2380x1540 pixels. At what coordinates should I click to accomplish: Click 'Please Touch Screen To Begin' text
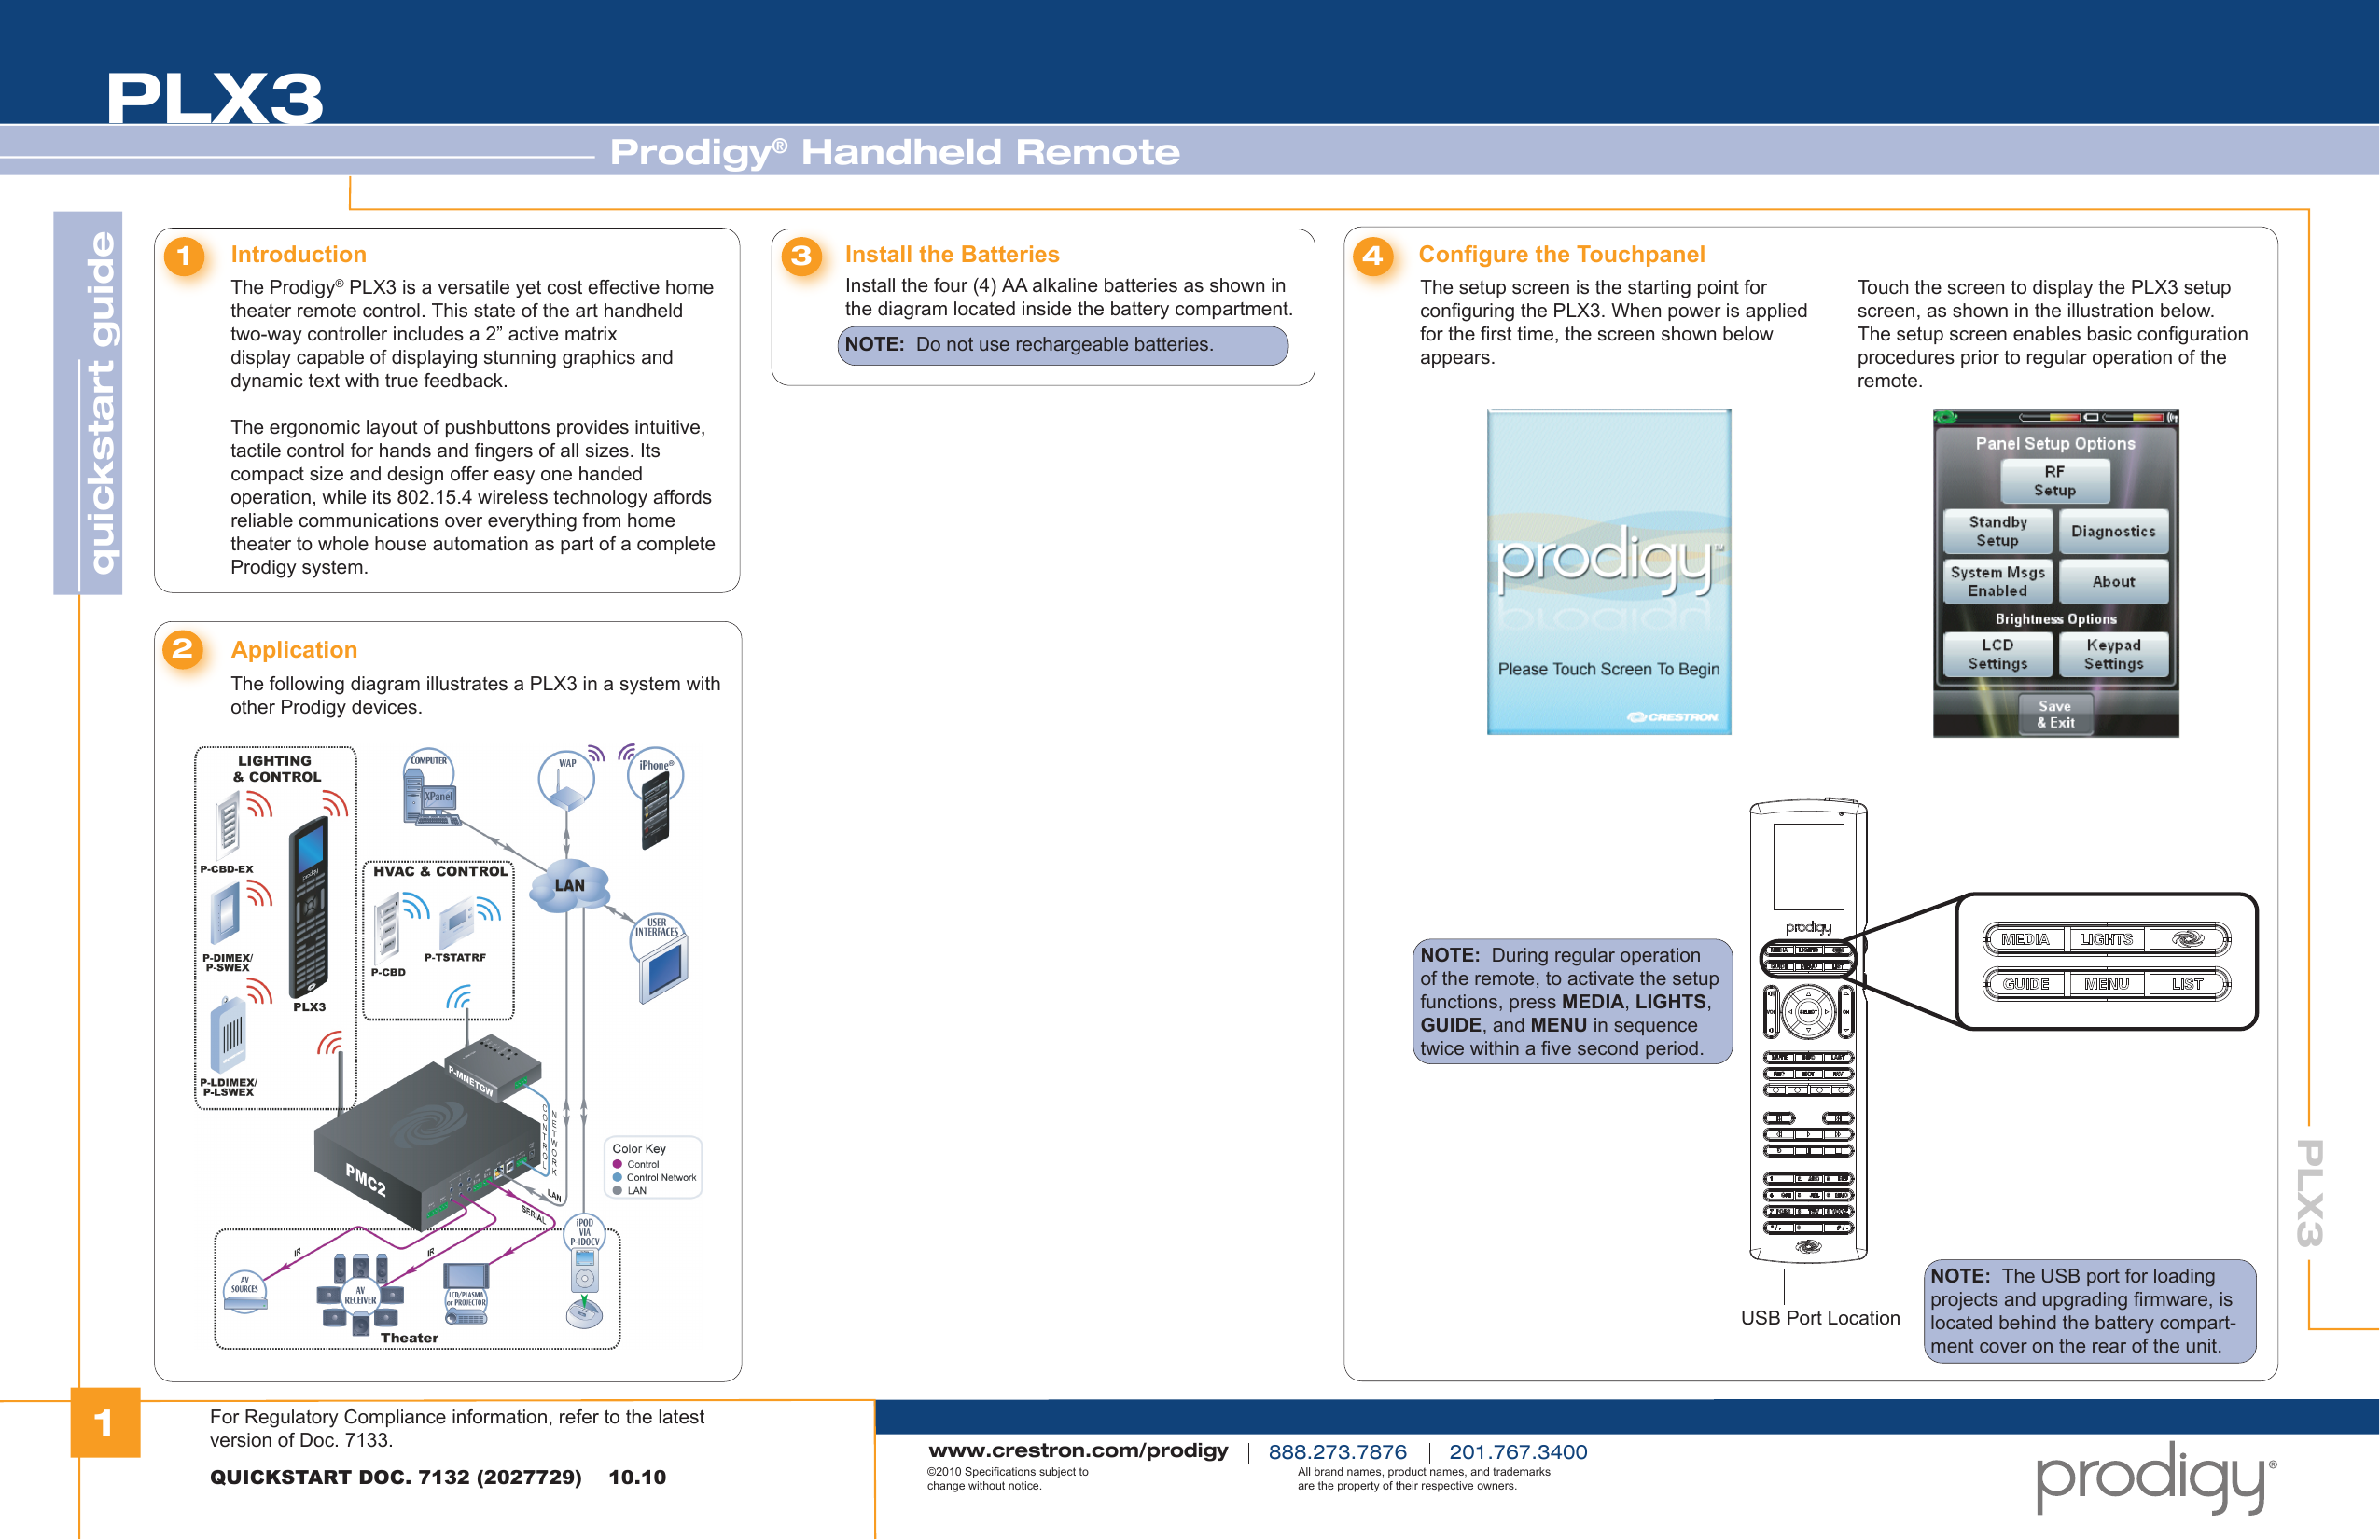[x=1609, y=669]
